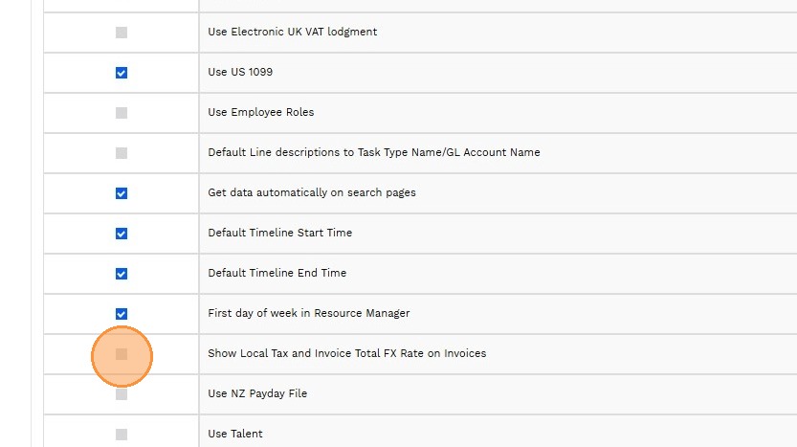Tick the Use Talent checkbox
The image size is (797, 447).
[x=122, y=435]
